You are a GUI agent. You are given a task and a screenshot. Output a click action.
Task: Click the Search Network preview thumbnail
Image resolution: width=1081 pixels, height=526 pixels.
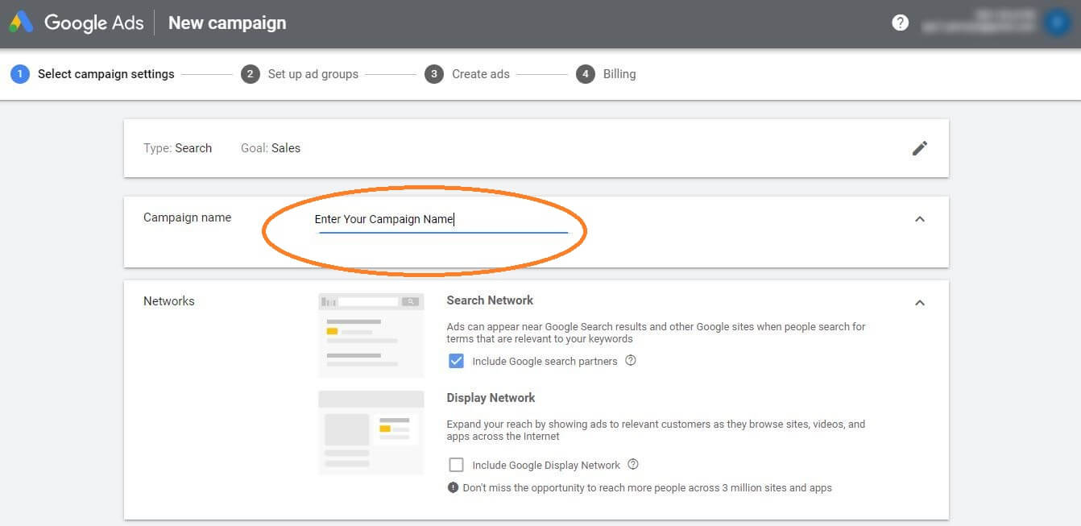click(x=371, y=336)
